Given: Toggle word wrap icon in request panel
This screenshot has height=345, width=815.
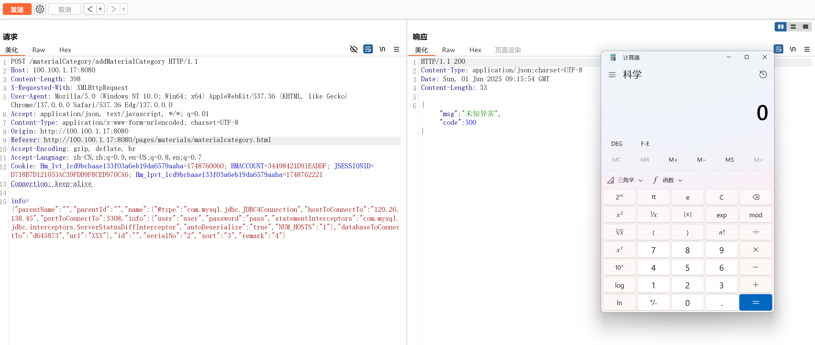Looking at the screenshot, I should pyautogui.click(x=368, y=49).
